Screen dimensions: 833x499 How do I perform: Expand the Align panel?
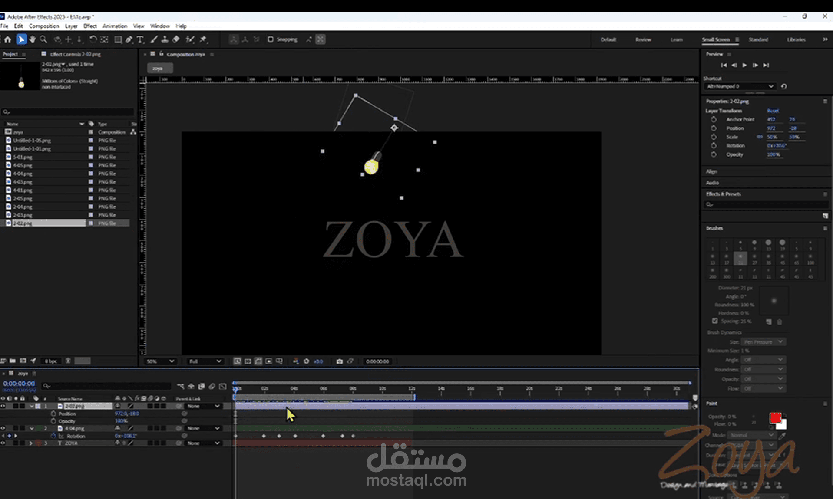tap(711, 171)
